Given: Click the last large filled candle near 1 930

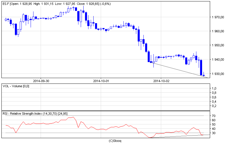Looking at the screenshot, I should (x=201, y=67).
